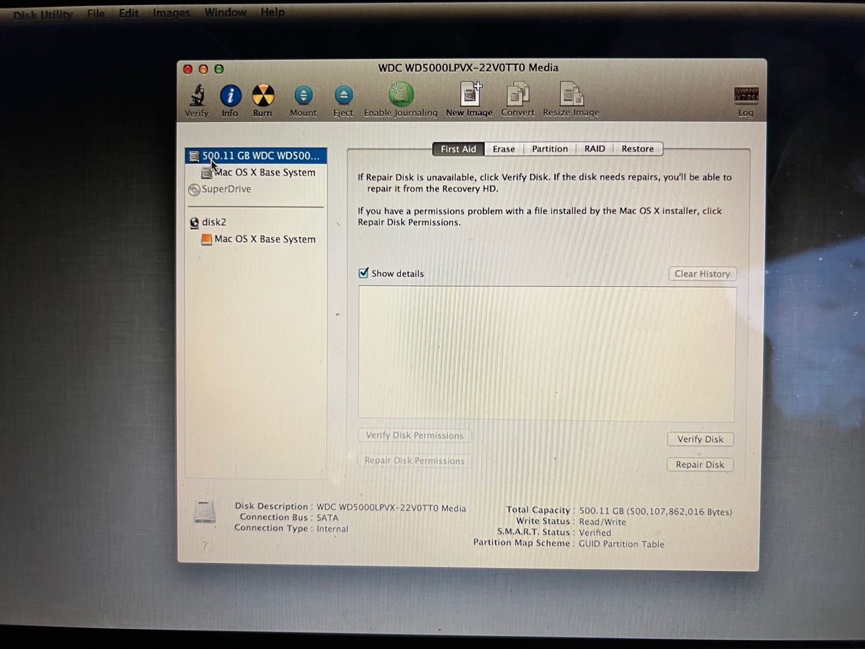Viewport: 865px width, 649px height.
Task: Click the Convert toolbar icon
Action: pos(517,95)
